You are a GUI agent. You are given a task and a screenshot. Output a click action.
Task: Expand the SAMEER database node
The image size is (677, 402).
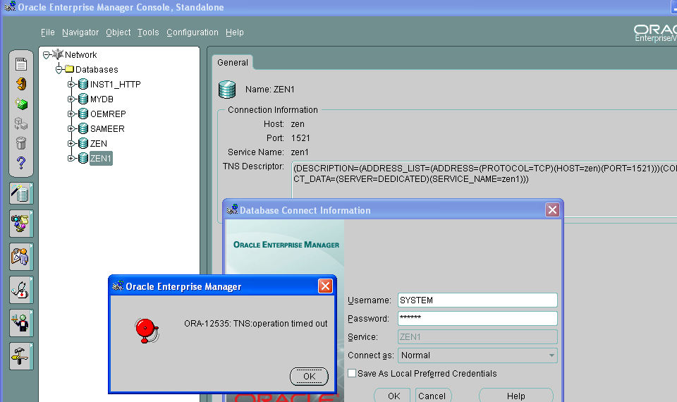tap(71, 128)
